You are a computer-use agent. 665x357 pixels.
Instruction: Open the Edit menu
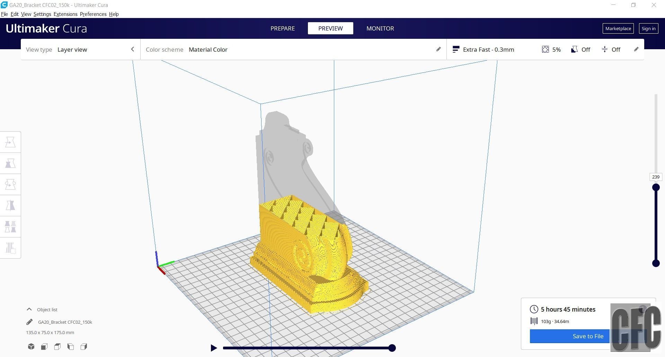tap(15, 14)
